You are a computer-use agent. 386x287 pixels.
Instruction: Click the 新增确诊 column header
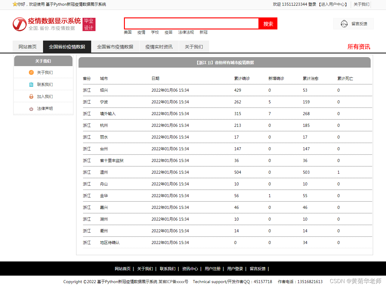click(x=276, y=78)
